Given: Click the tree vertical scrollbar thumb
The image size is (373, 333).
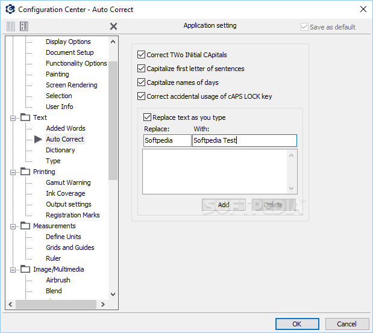Looking at the screenshot, I should pyautogui.click(x=113, y=121).
